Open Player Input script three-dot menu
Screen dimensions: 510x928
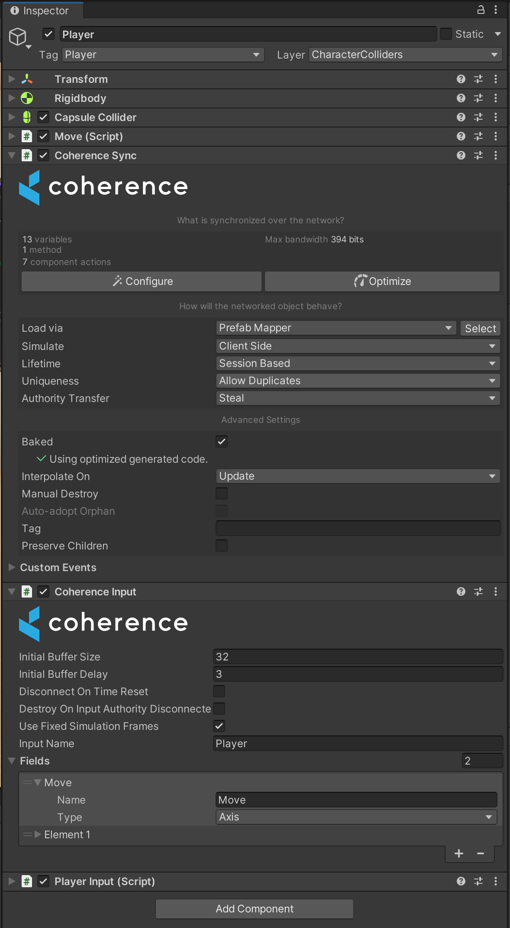[x=496, y=881]
